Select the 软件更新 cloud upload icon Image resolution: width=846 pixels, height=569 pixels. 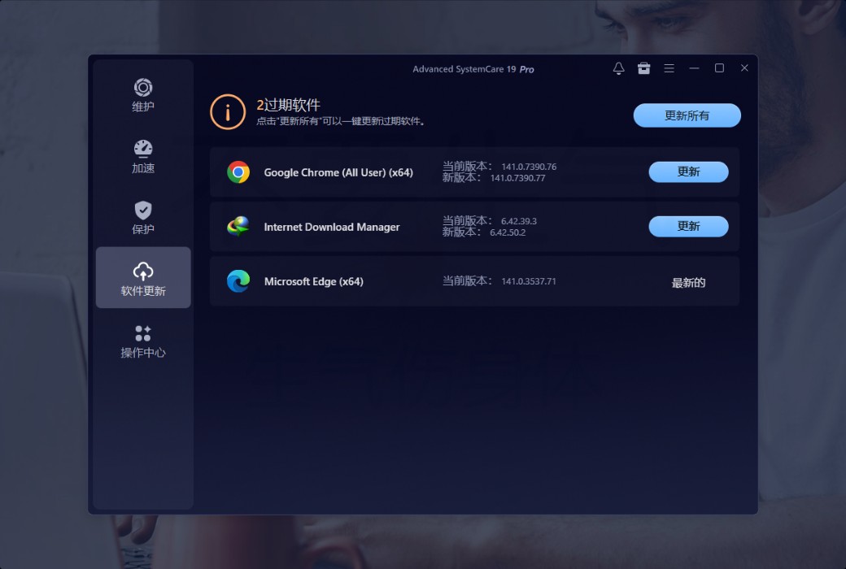143,271
